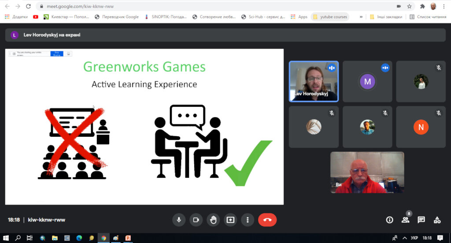Open the chat panel
451x243 pixels.
421,220
